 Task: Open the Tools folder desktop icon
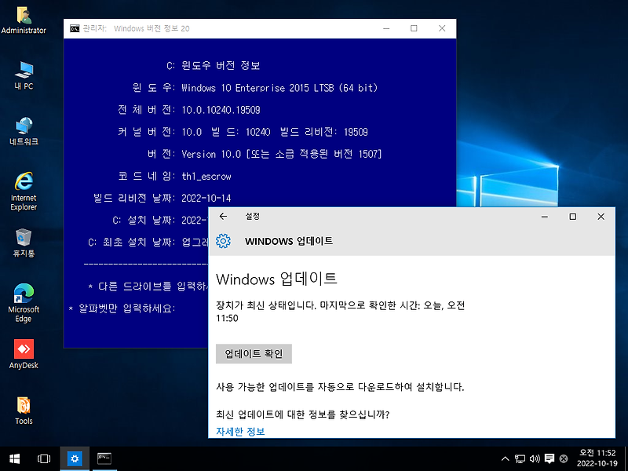point(24,411)
